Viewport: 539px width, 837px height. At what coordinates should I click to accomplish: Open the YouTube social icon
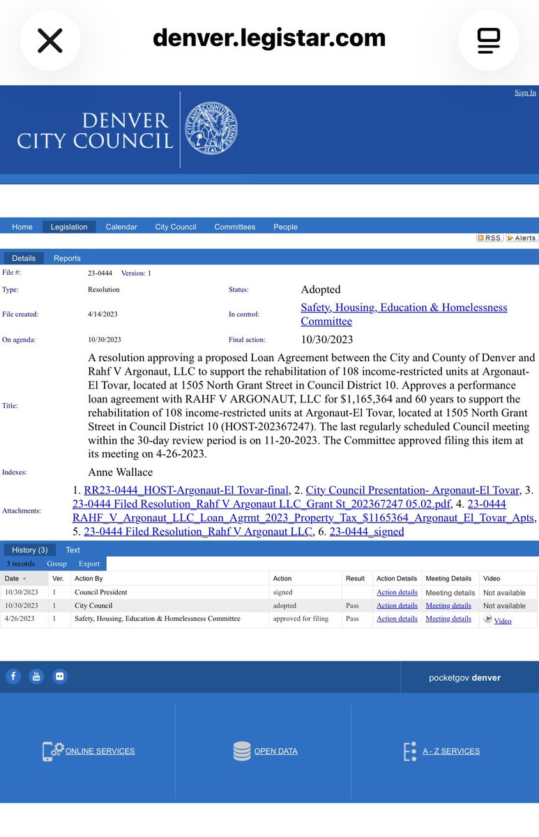[36, 677]
